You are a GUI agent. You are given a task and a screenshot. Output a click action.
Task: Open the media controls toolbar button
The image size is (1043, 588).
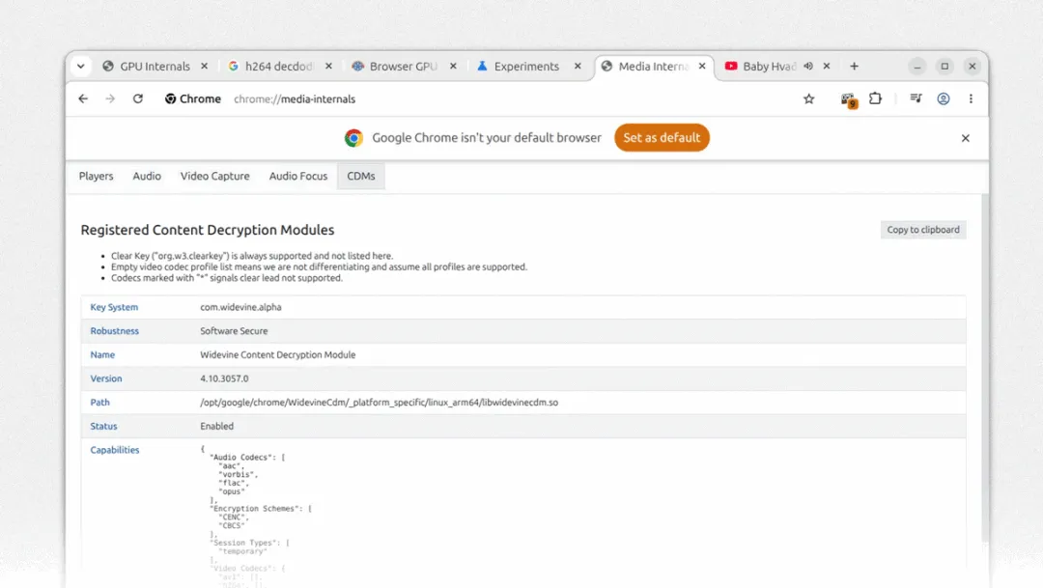click(916, 99)
